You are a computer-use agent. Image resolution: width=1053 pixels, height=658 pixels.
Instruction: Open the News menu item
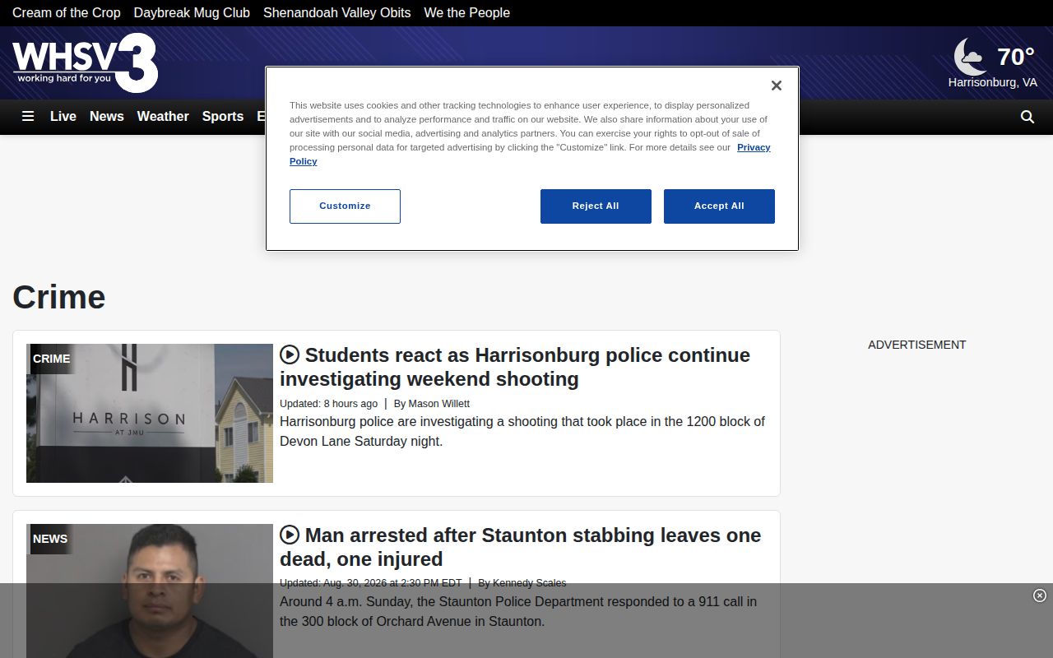(107, 117)
